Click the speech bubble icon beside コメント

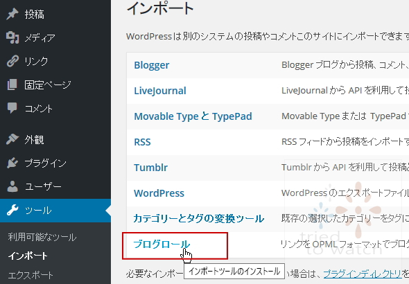point(12,108)
